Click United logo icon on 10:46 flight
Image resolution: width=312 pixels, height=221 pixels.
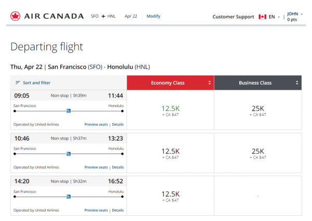click(68, 154)
